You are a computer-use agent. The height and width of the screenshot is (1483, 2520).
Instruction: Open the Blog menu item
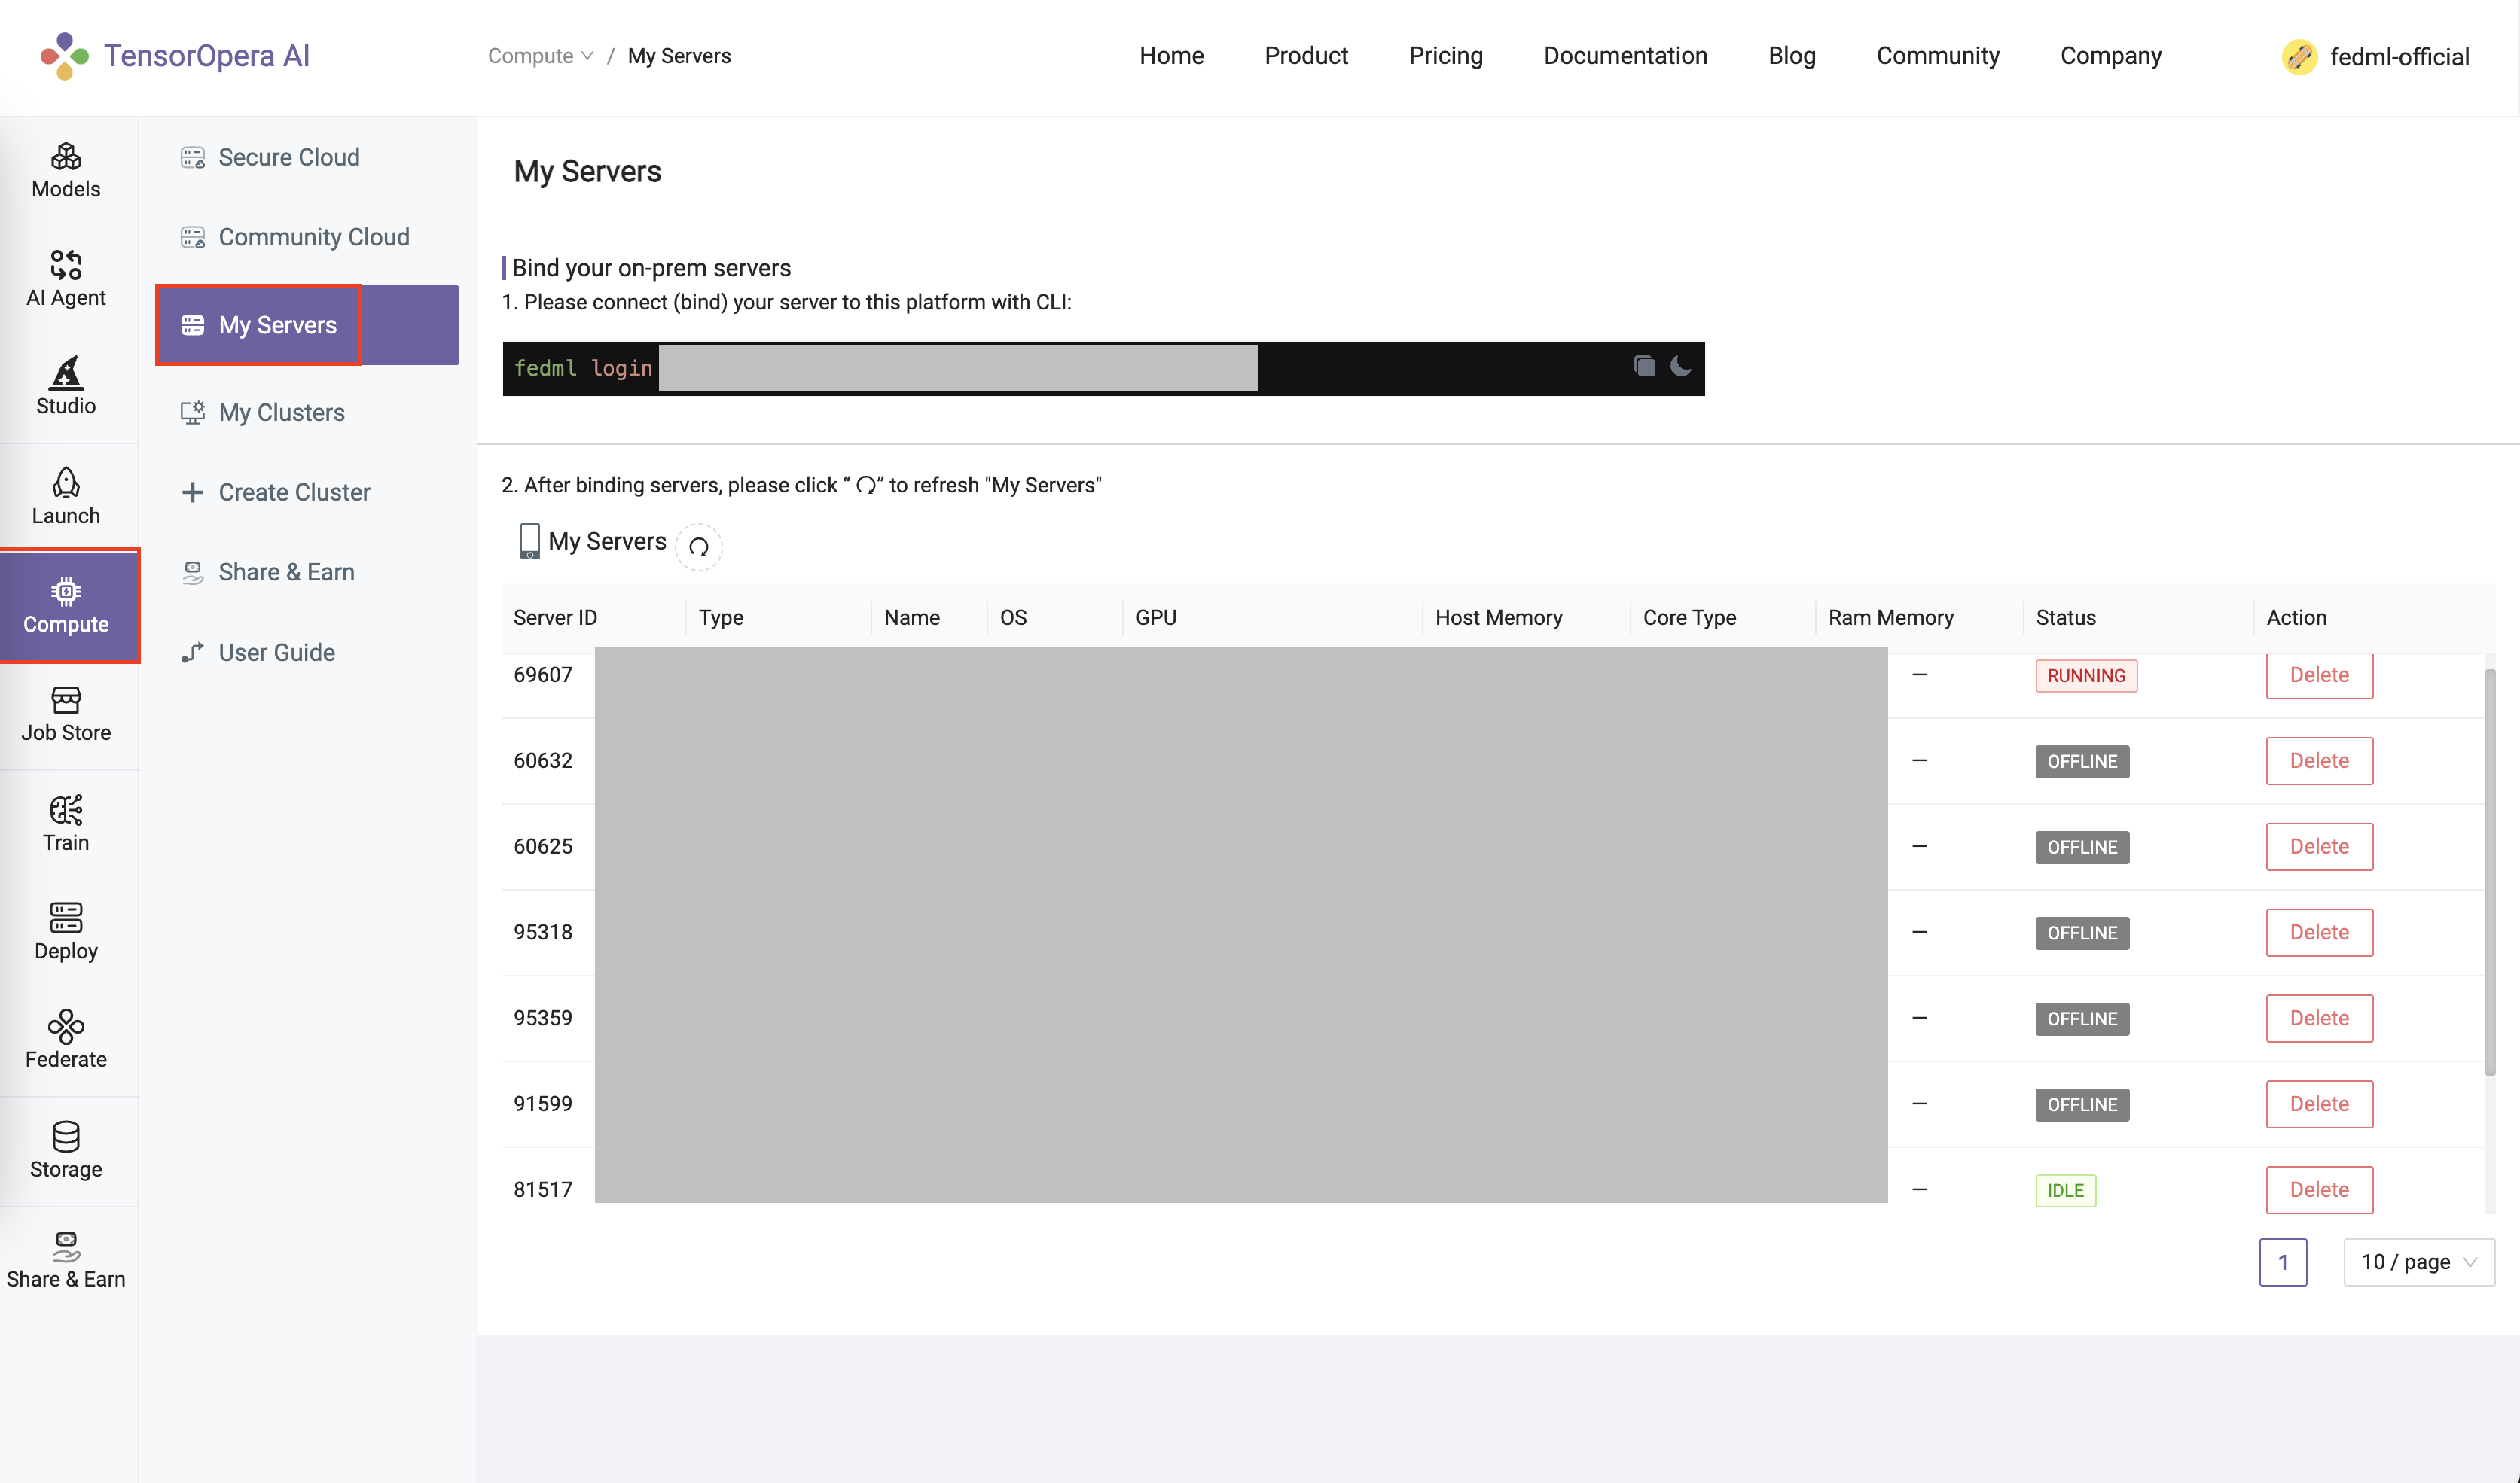(1791, 56)
